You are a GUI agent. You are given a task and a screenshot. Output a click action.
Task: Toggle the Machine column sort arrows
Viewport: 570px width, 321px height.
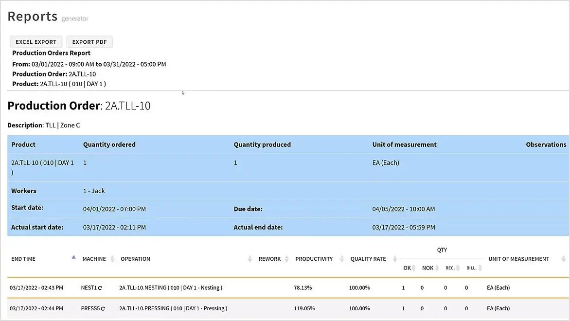point(112,259)
